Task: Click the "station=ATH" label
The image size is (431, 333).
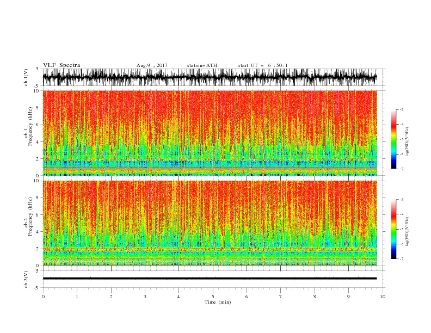Action: point(202,65)
